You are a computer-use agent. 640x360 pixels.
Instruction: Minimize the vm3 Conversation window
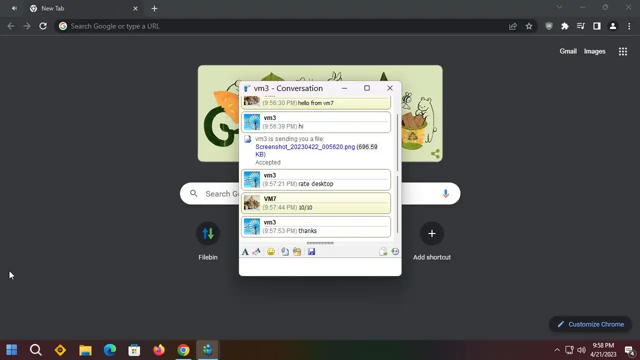point(344,88)
